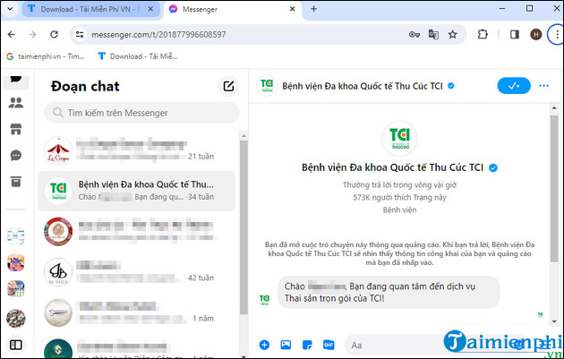The width and height of the screenshot is (564, 359).
Task: Open saved passwords key icon
Action: [414, 35]
